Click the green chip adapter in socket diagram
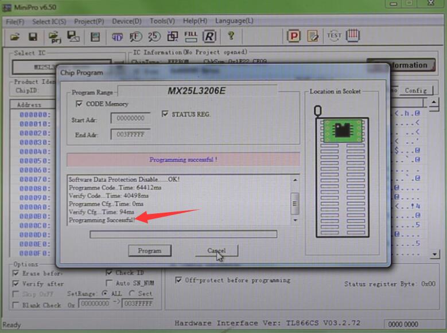The height and width of the screenshot is (333, 447). [x=343, y=131]
